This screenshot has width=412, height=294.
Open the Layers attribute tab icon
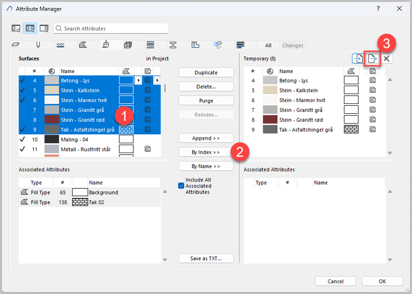(16, 46)
